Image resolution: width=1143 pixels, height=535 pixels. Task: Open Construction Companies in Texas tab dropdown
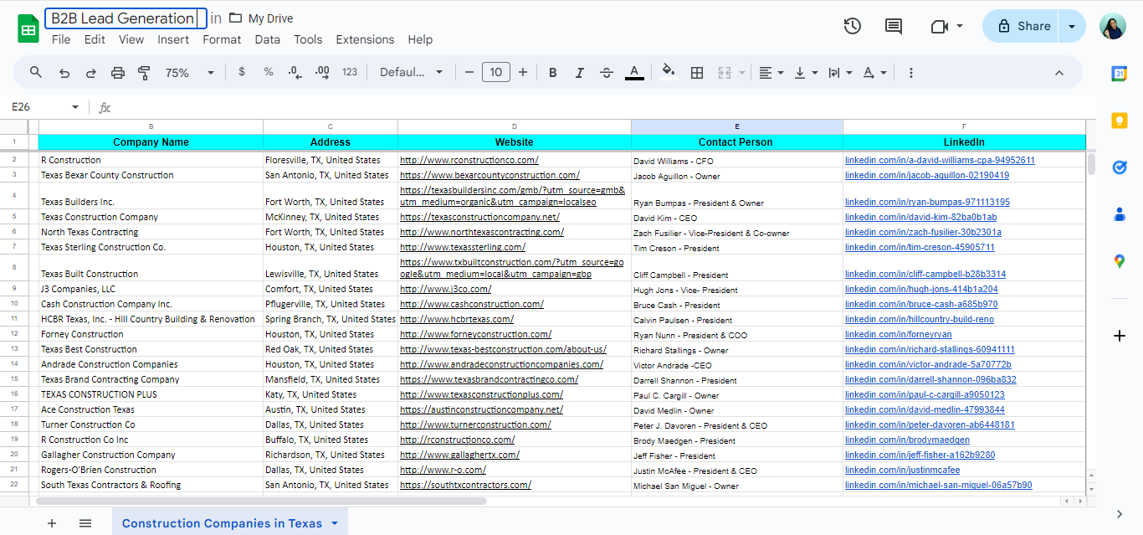(335, 523)
